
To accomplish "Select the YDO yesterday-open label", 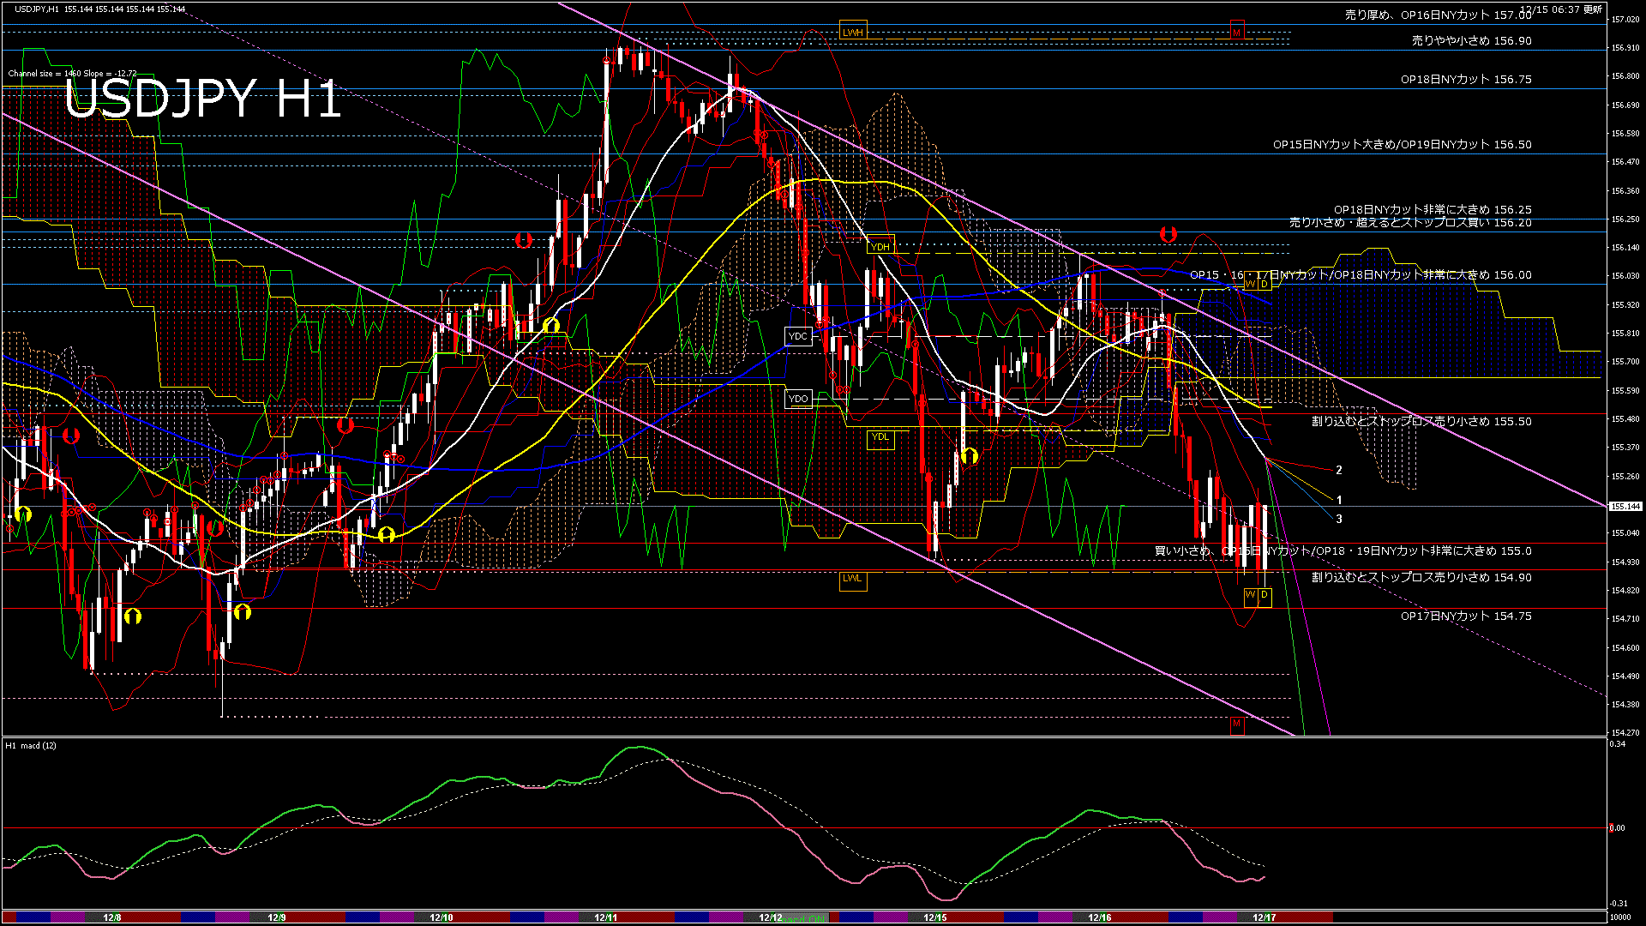I will (797, 399).
